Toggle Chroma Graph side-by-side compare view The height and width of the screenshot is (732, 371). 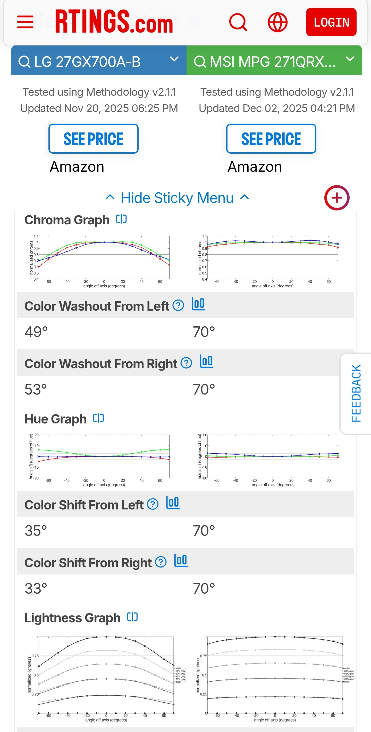pos(121,219)
